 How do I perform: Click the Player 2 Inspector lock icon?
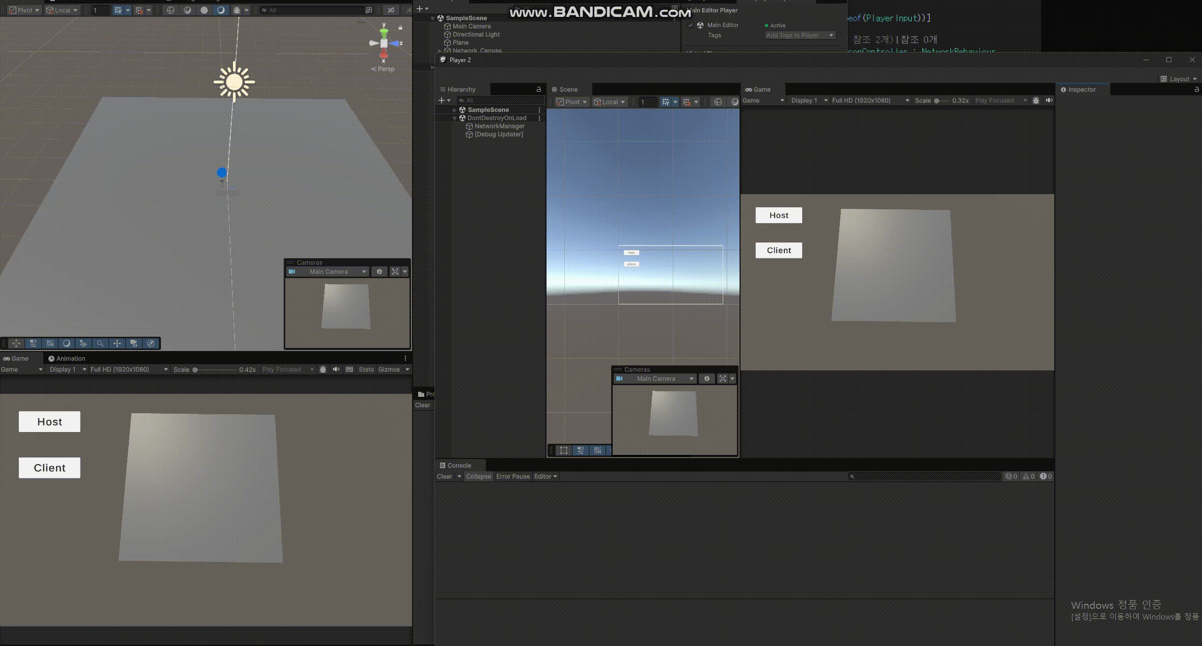click(x=1196, y=90)
